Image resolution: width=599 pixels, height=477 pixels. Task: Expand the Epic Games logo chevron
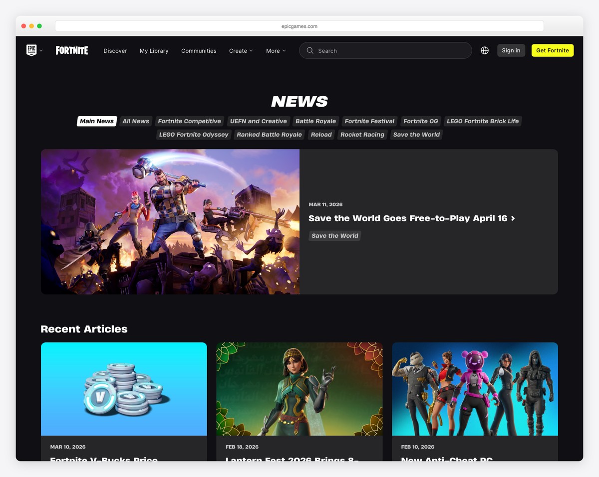click(x=41, y=50)
